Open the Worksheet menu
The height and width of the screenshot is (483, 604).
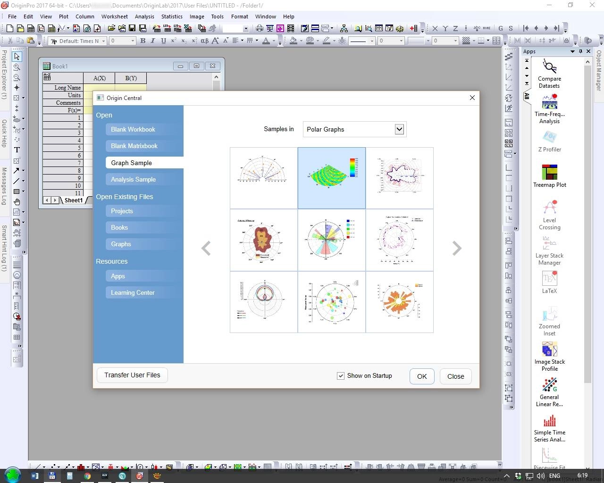115,17
